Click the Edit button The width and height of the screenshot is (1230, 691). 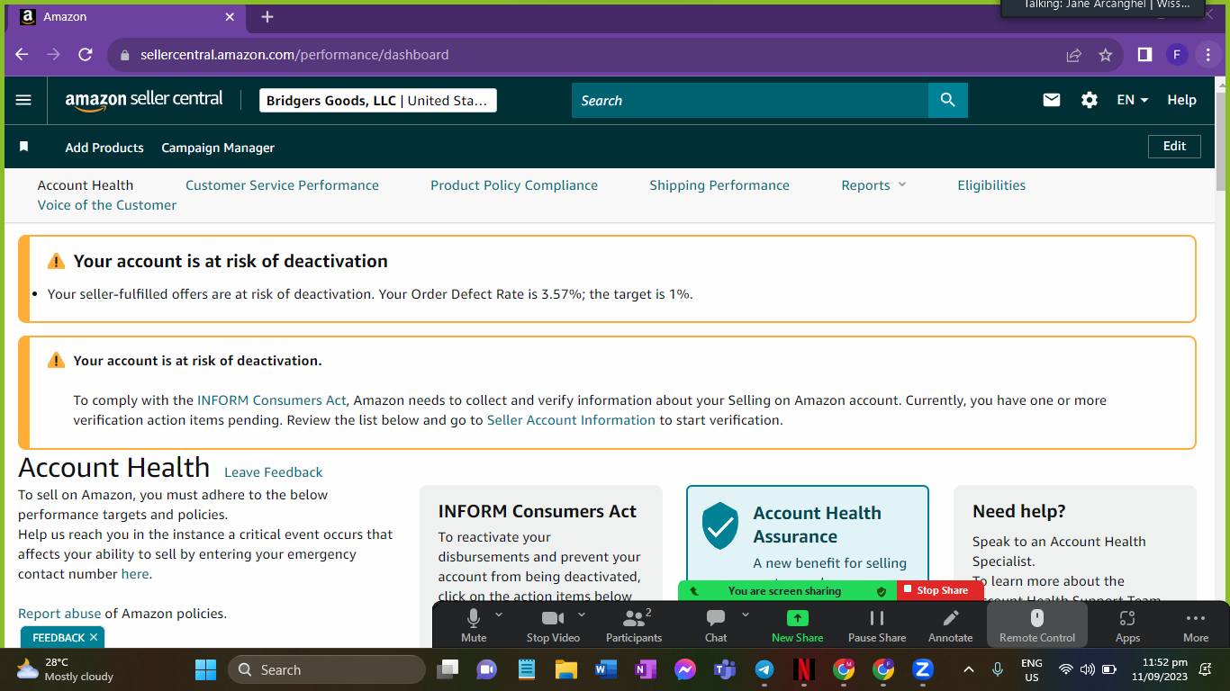tap(1174, 147)
